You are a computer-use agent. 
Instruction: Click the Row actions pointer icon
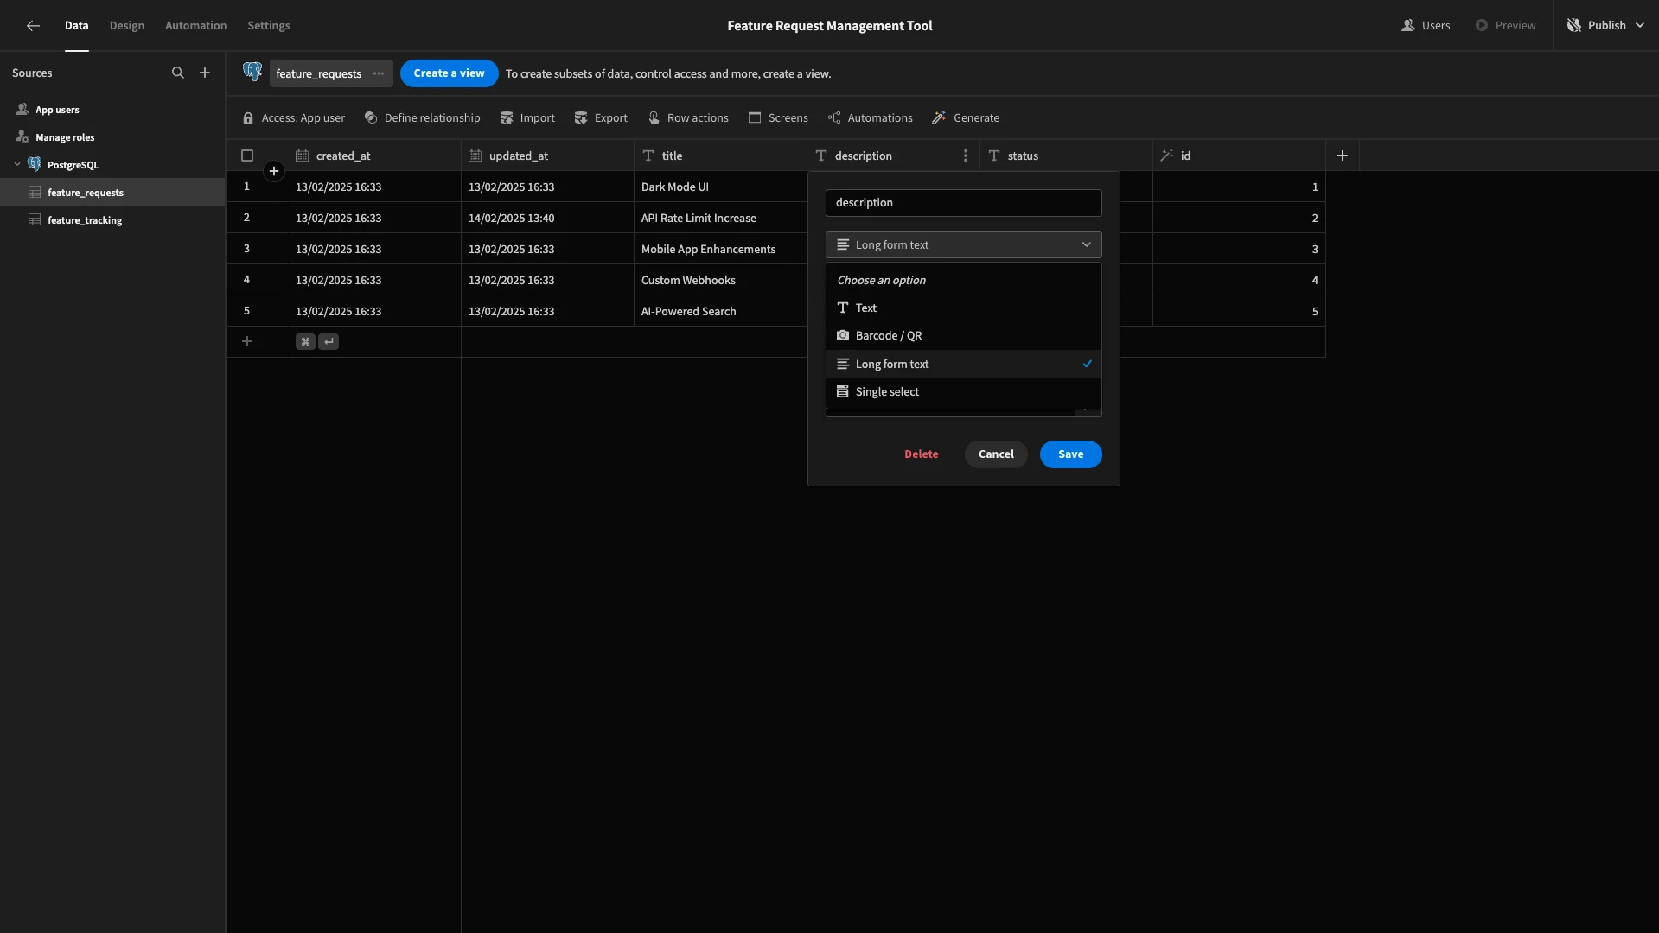[x=654, y=118]
